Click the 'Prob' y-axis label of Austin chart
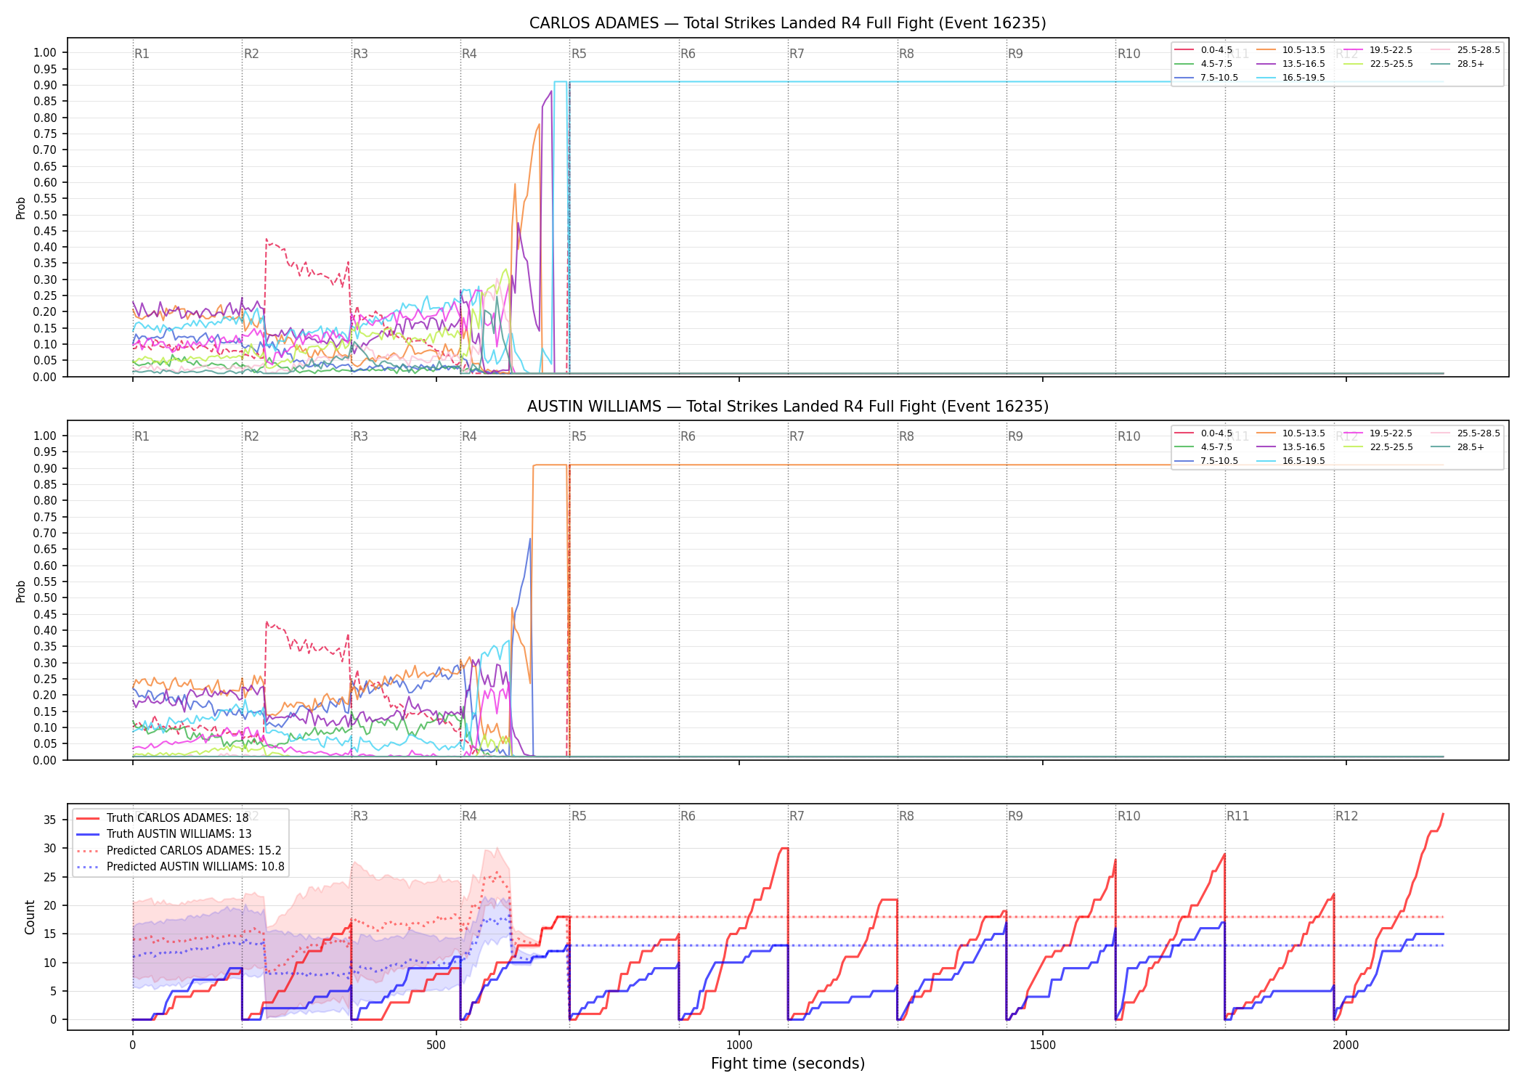This screenshot has width=1525, height=1089. [x=21, y=592]
